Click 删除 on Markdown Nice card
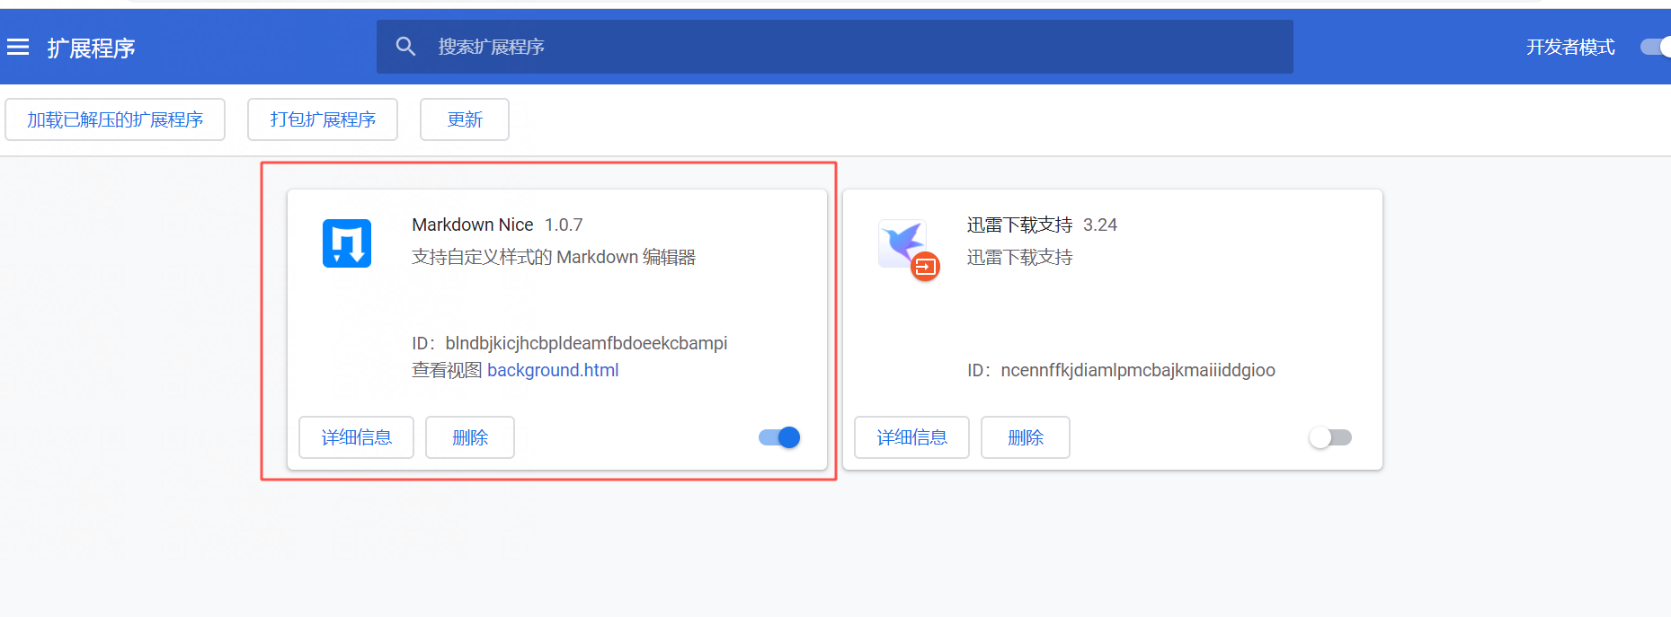Viewport: 1671px width, 617px height. pyautogui.click(x=470, y=437)
